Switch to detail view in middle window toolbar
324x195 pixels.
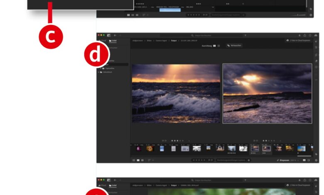coord(142,160)
